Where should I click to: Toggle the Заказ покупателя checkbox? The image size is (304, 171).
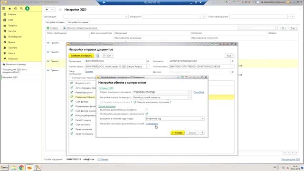pyautogui.click(x=72, y=129)
